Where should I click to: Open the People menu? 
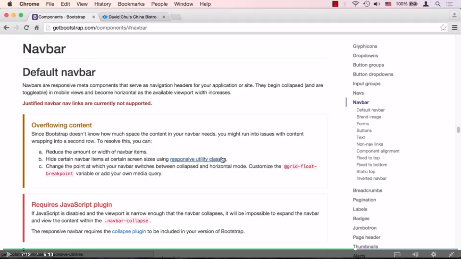[x=159, y=4]
